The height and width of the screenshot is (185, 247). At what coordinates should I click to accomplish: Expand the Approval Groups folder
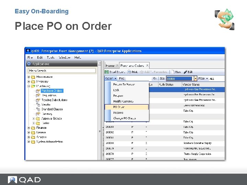click(34, 119)
